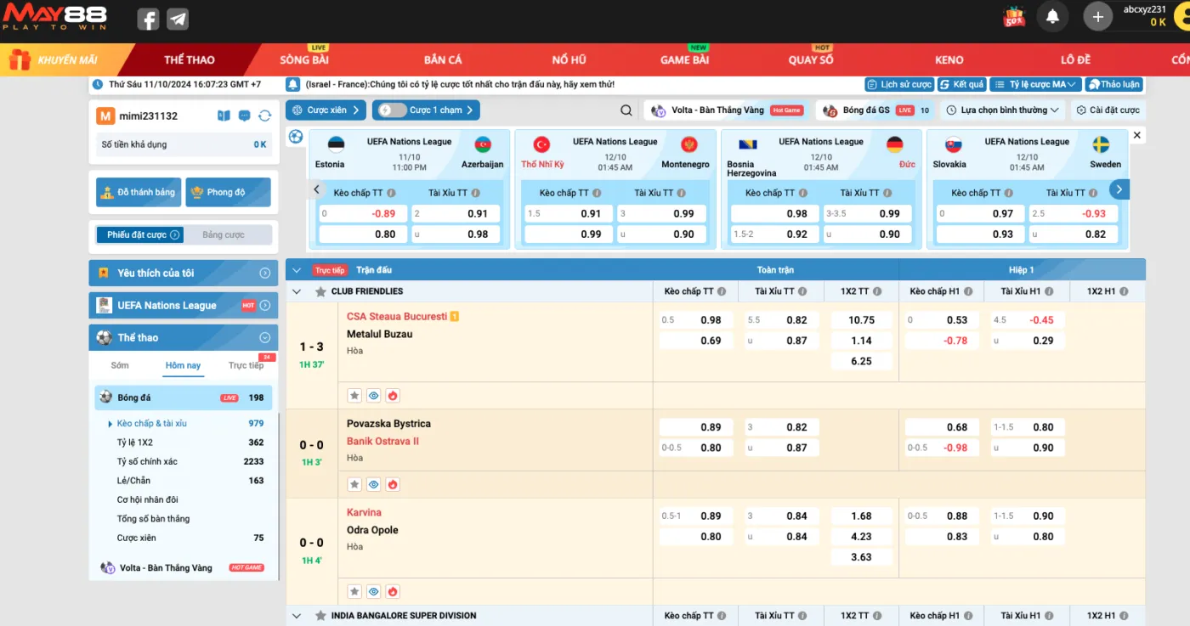Open NỔ HŨ main menu
Viewport: 1190px width, 626px height.
click(569, 60)
